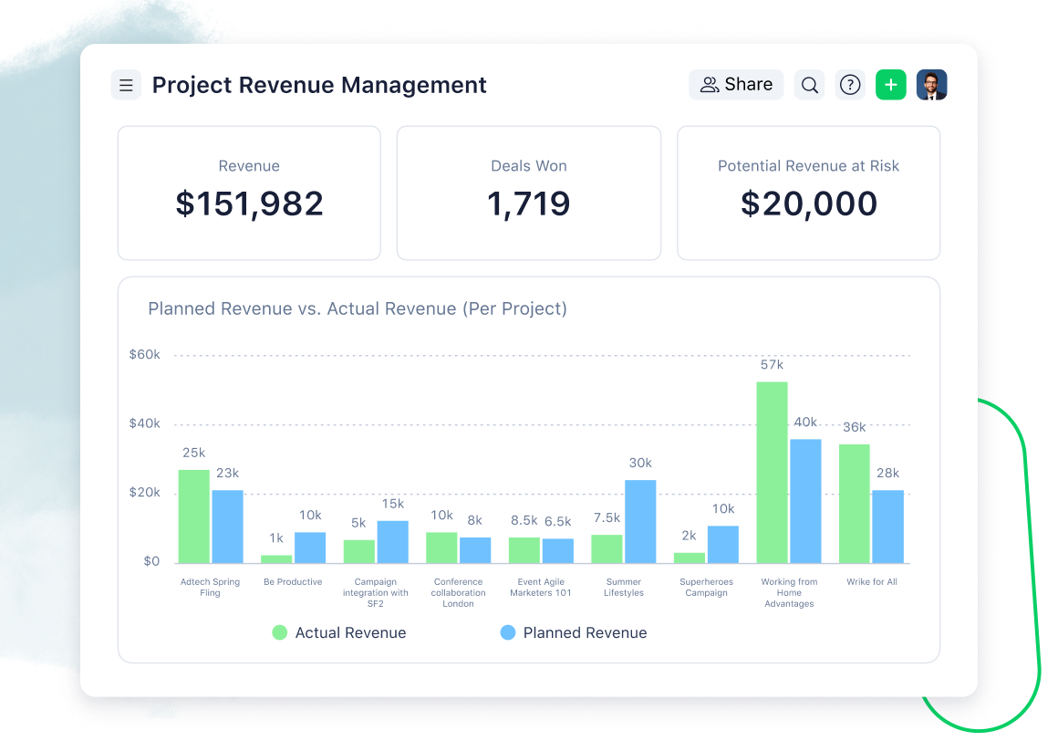
Task: Open the help question mark icon
Action: click(x=850, y=85)
